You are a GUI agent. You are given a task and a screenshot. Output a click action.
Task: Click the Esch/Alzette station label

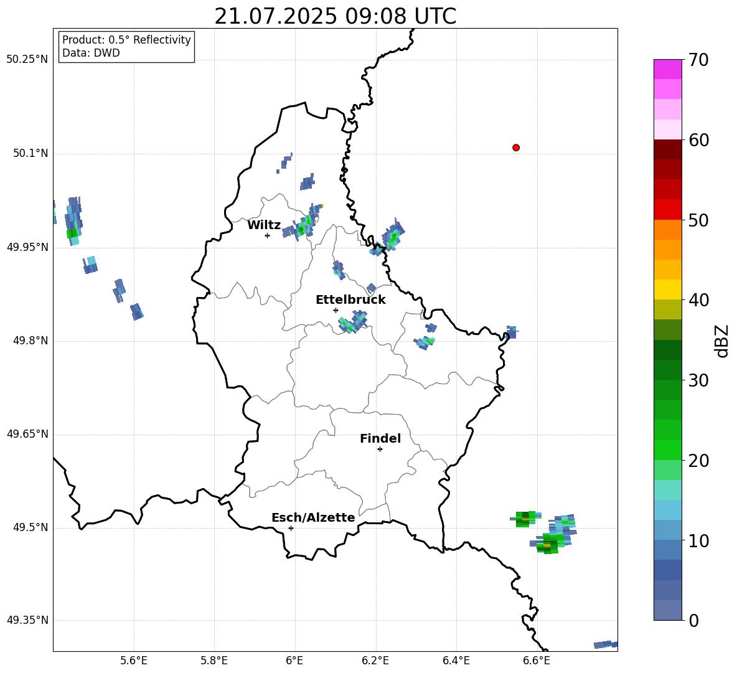click(313, 518)
